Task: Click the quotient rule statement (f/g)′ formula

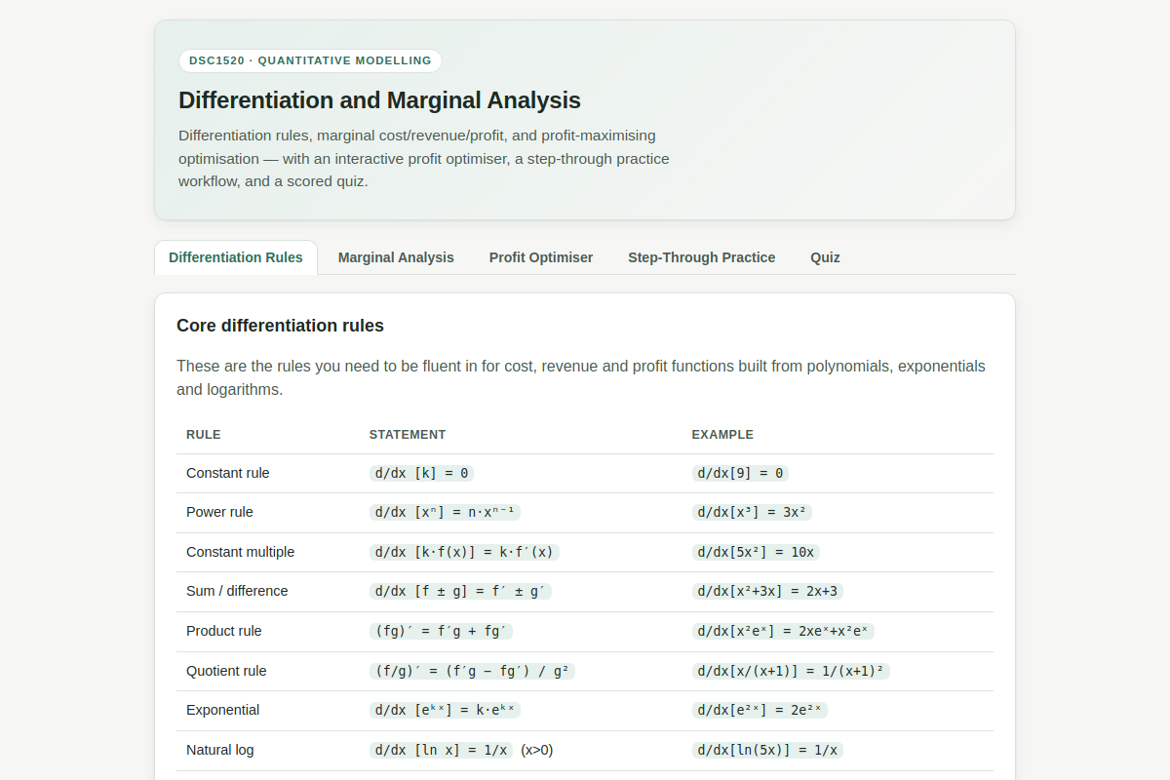Action: click(x=472, y=671)
